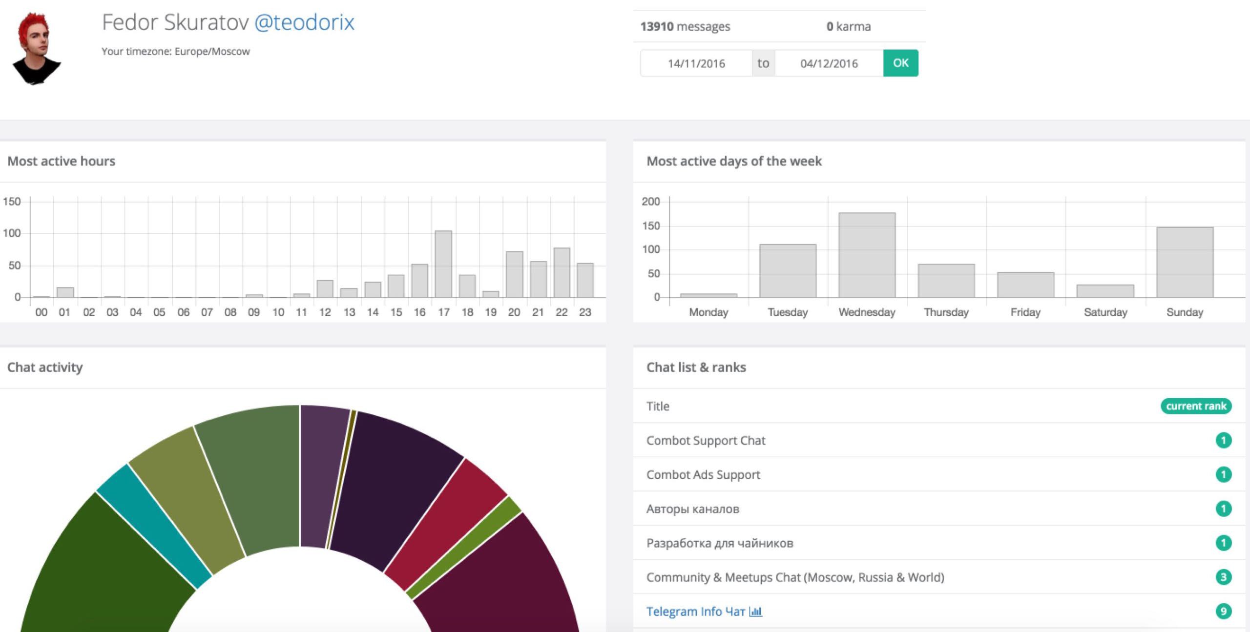
Task: Click rank badge 1 for Авторы каналов
Action: pos(1223,509)
